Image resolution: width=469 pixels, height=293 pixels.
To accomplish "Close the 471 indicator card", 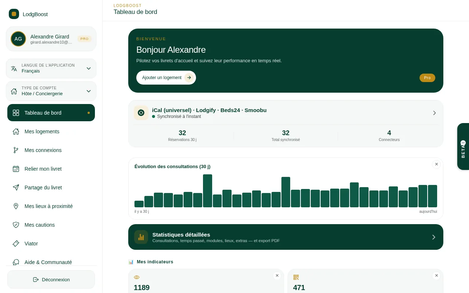I will [436, 275].
